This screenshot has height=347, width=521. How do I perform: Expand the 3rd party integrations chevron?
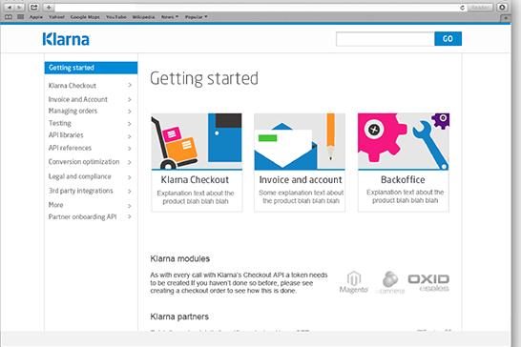pyautogui.click(x=130, y=191)
